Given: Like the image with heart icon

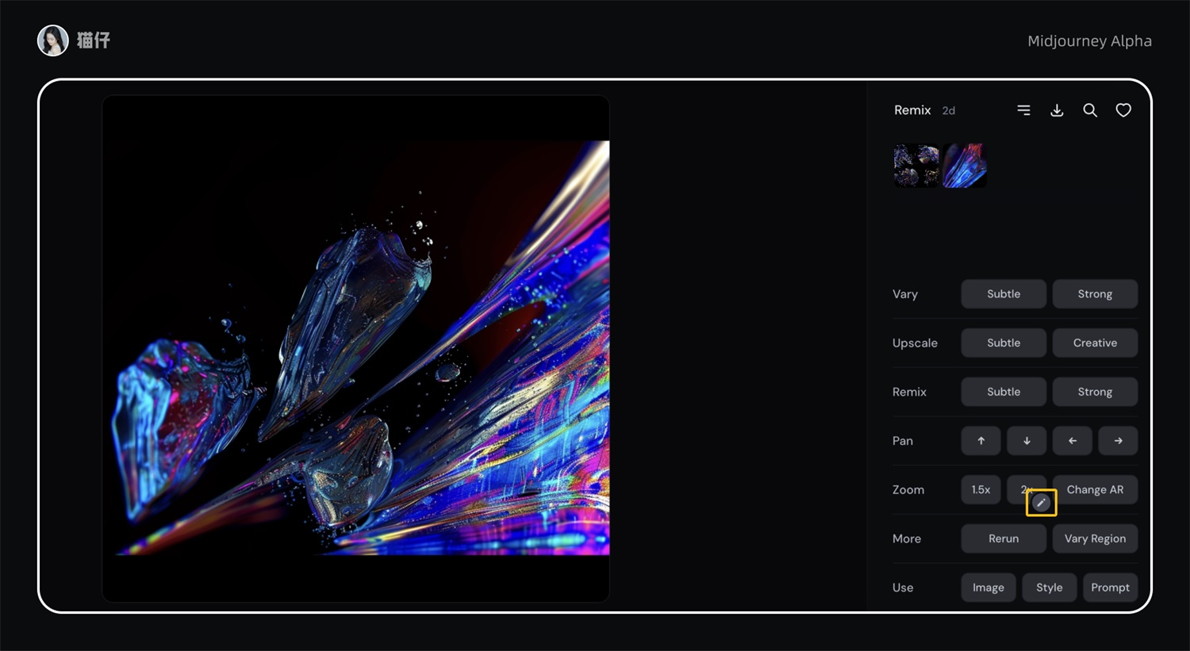Looking at the screenshot, I should tap(1123, 110).
